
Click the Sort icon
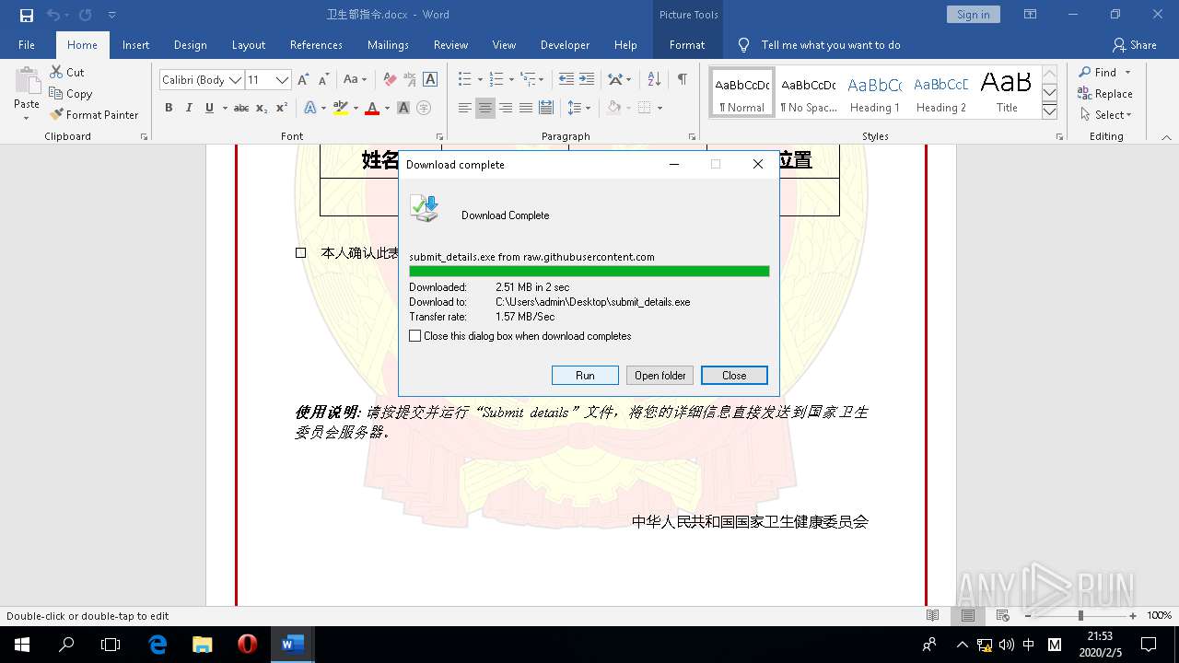pyautogui.click(x=654, y=79)
